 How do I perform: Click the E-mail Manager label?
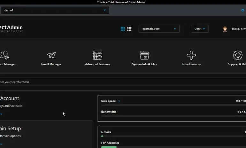click(51, 64)
